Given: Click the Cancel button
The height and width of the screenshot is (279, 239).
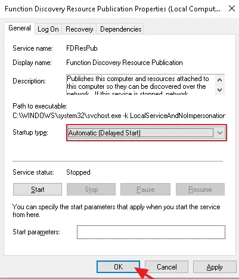Looking at the screenshot, I should [166, 267].
